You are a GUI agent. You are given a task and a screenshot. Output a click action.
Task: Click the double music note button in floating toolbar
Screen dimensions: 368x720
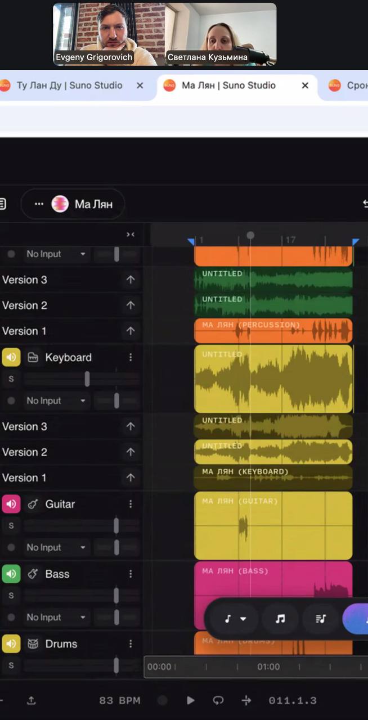coord(280,619)
